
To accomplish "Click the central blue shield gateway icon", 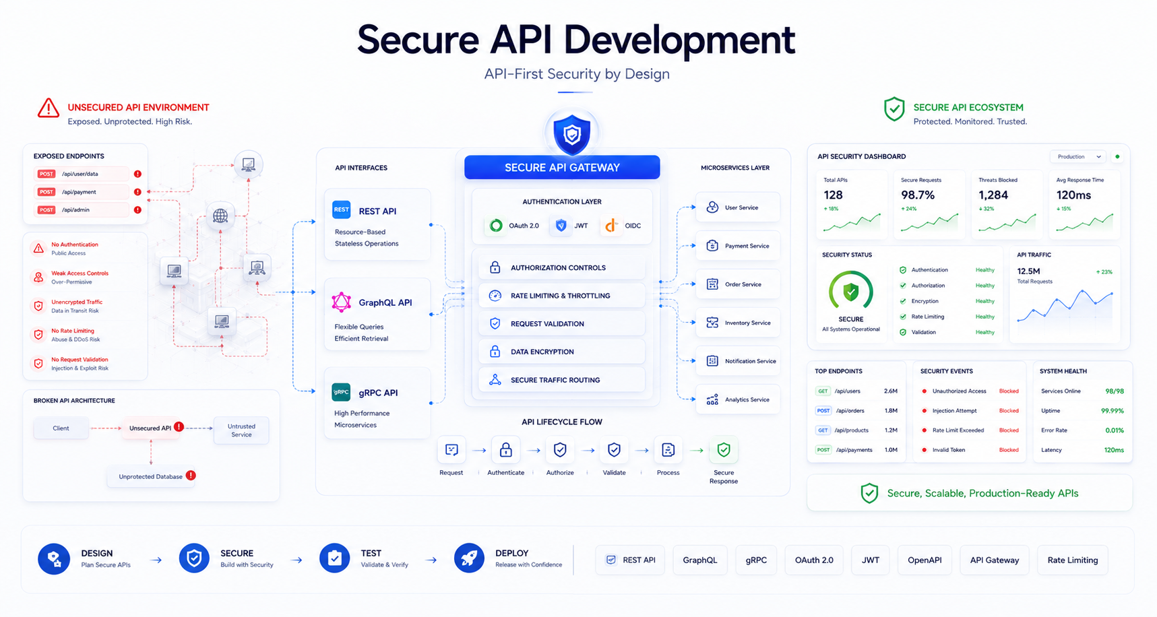I will [571, 133].
